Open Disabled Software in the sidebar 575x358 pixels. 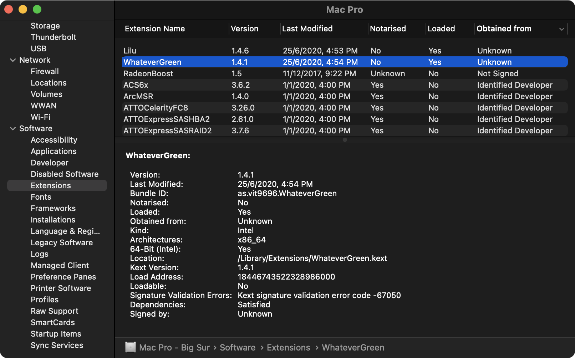click(x=65, y=174)
